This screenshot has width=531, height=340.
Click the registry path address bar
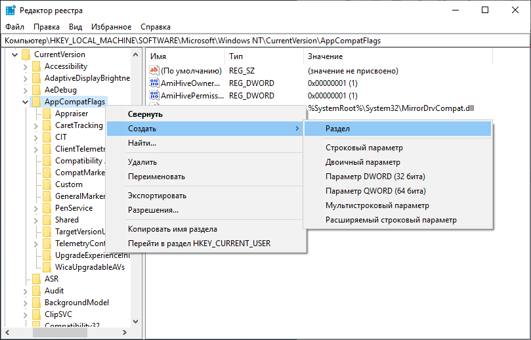(263, 41)
